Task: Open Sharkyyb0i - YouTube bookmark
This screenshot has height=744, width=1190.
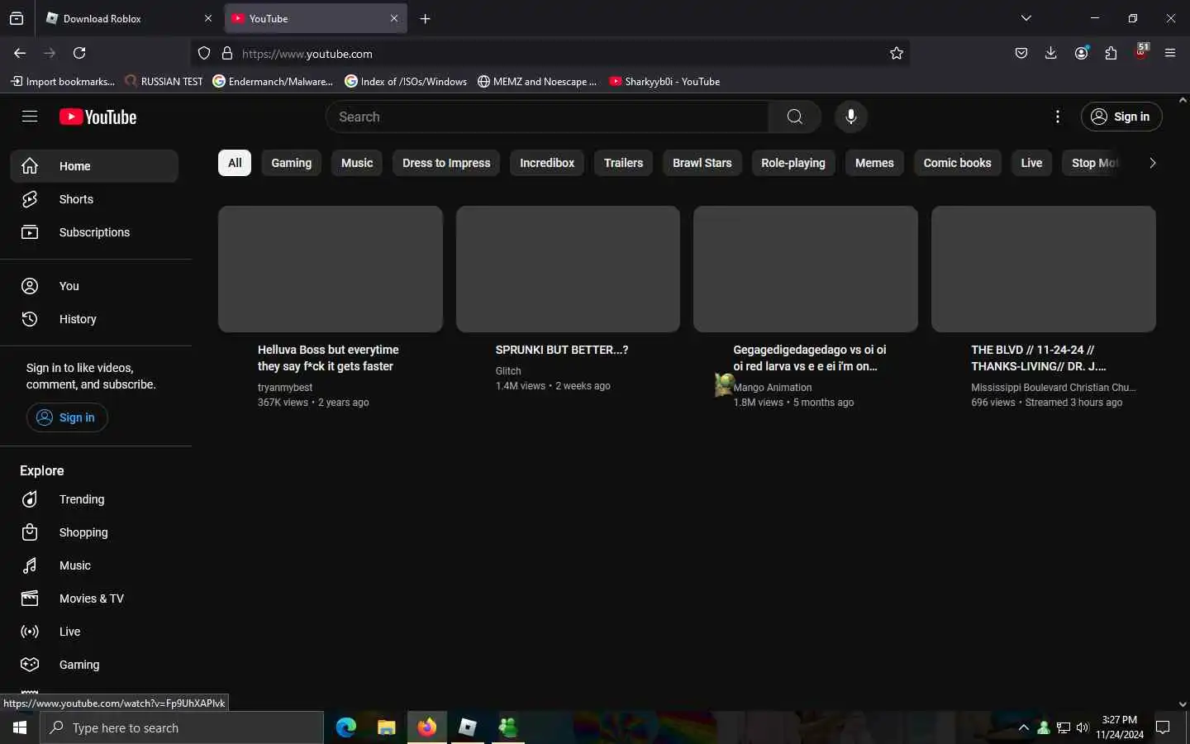Action: [x=664, y=81]
